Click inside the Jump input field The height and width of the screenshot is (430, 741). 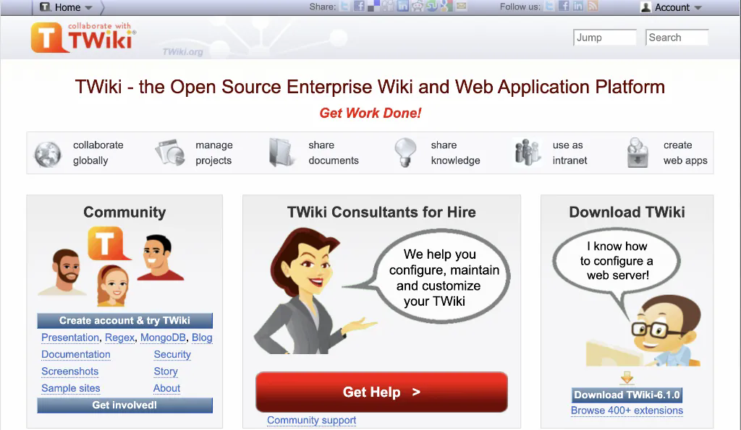tap(604, 37)
